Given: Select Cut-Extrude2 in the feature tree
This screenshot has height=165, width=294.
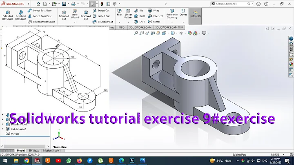Looking at the screenshot, I should tap(16, 129).
